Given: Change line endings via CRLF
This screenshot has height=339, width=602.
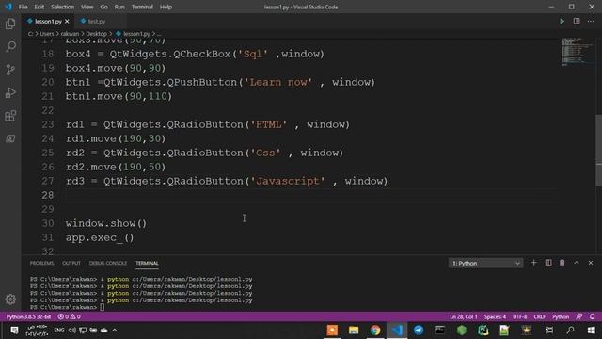Looking at the screenshot, I should pyautogui.click(x=539, y=316).
